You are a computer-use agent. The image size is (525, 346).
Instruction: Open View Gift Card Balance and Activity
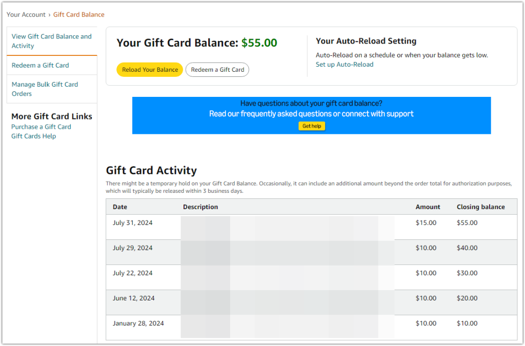tap(51, 40)
